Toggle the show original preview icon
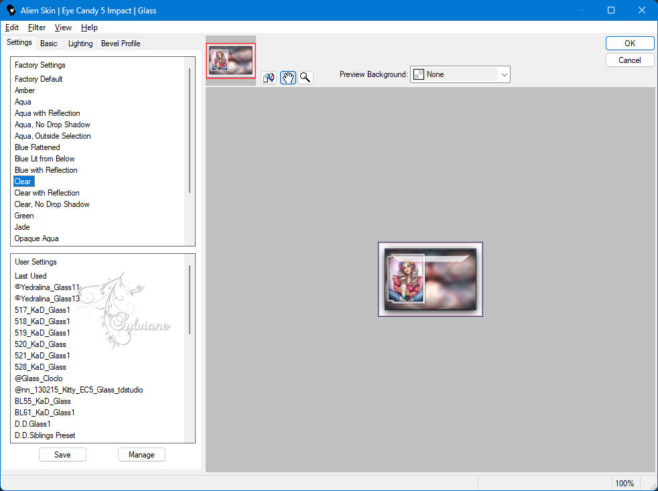Viewport: 658px width, 491px height. point(269,78)
